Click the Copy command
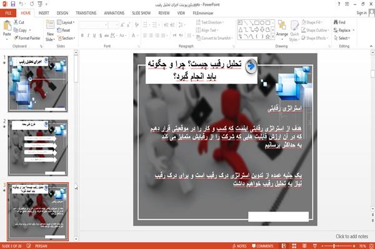Viewport: 375px width, 249px height. [x=20, y=30]
